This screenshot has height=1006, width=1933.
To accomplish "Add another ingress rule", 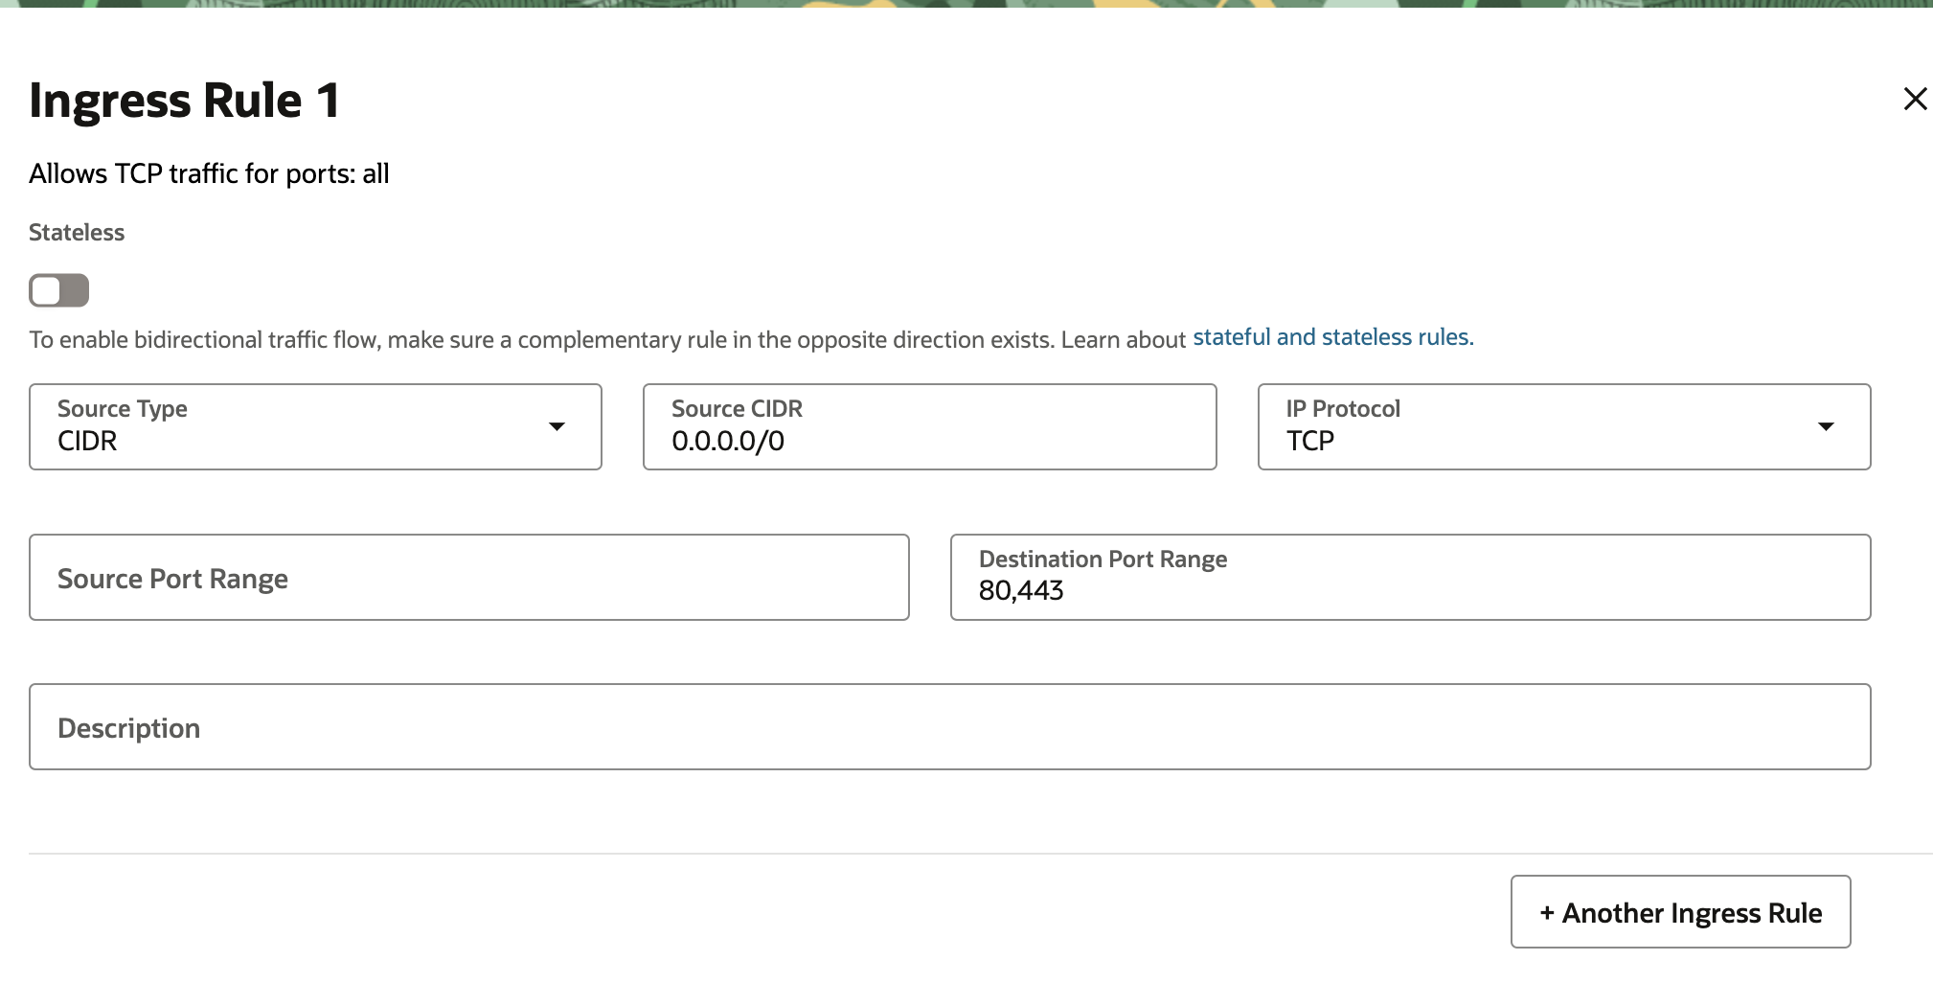I will pos(1680,912).
